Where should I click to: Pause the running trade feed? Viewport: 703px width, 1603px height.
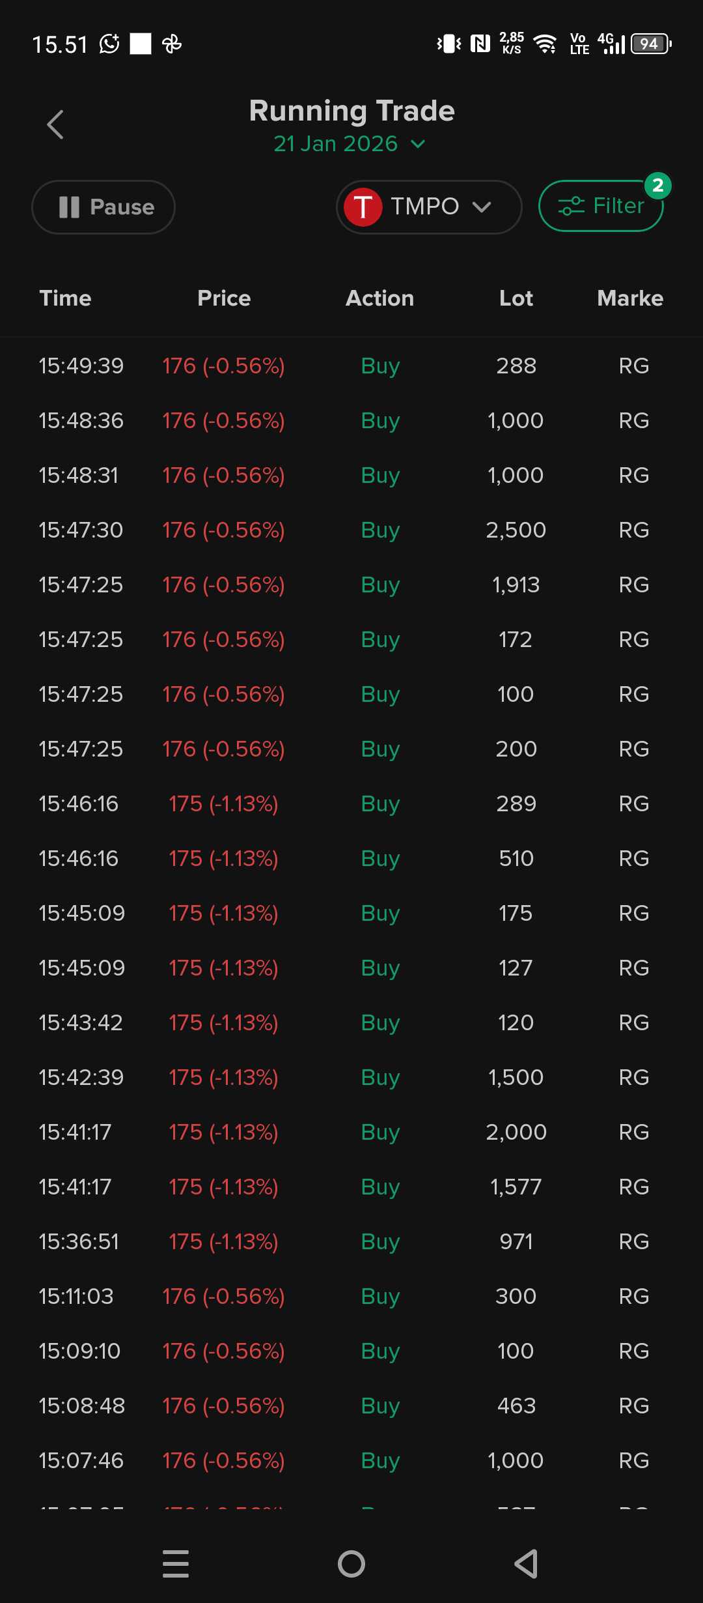tap(103, 207)
